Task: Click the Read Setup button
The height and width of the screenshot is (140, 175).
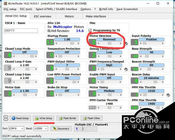Action: (x=20, y=118)
